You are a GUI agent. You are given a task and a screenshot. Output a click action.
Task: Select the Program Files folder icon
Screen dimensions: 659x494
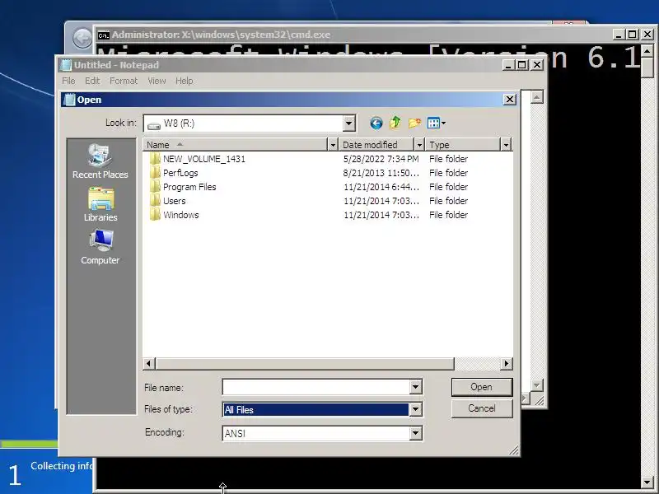155,187
